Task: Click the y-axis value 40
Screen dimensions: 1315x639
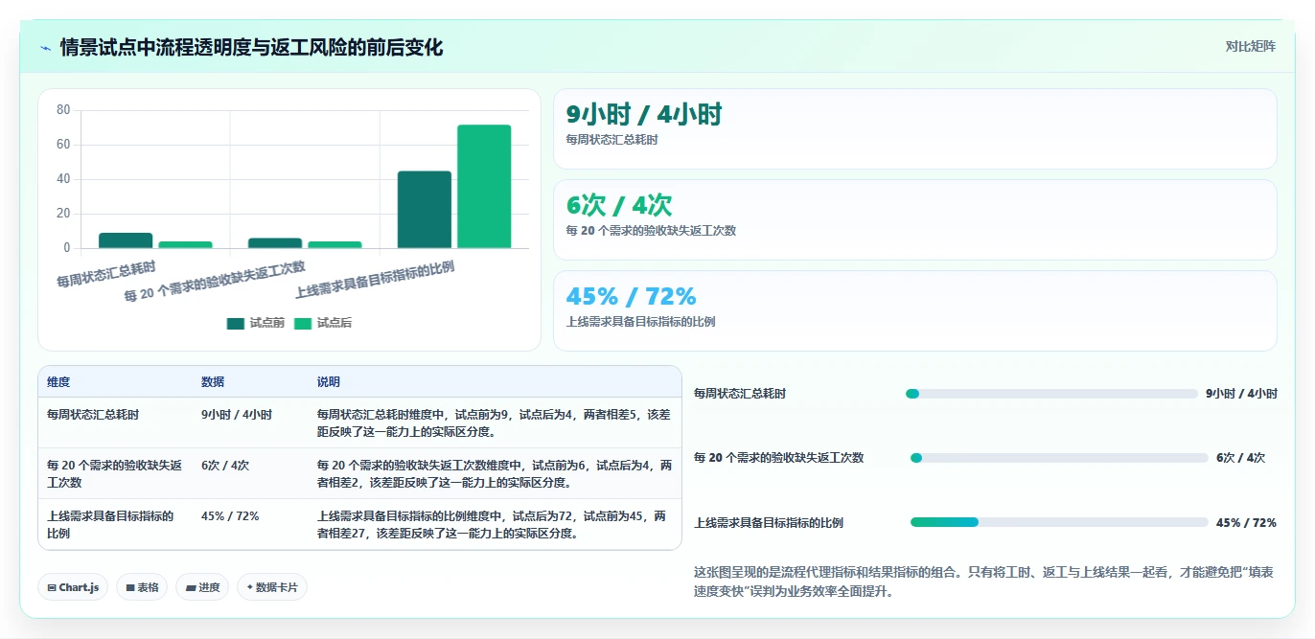Action: (x=63, y=179)
